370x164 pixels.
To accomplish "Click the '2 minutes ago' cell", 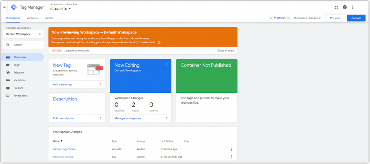I will tap(169, 149).
